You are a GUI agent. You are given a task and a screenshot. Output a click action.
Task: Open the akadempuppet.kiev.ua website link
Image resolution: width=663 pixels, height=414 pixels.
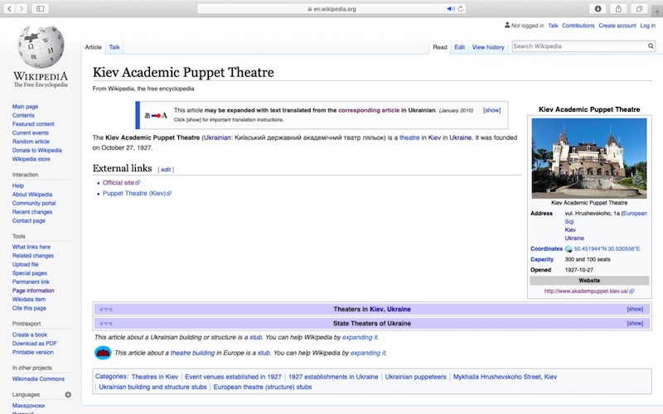point(588,291)
